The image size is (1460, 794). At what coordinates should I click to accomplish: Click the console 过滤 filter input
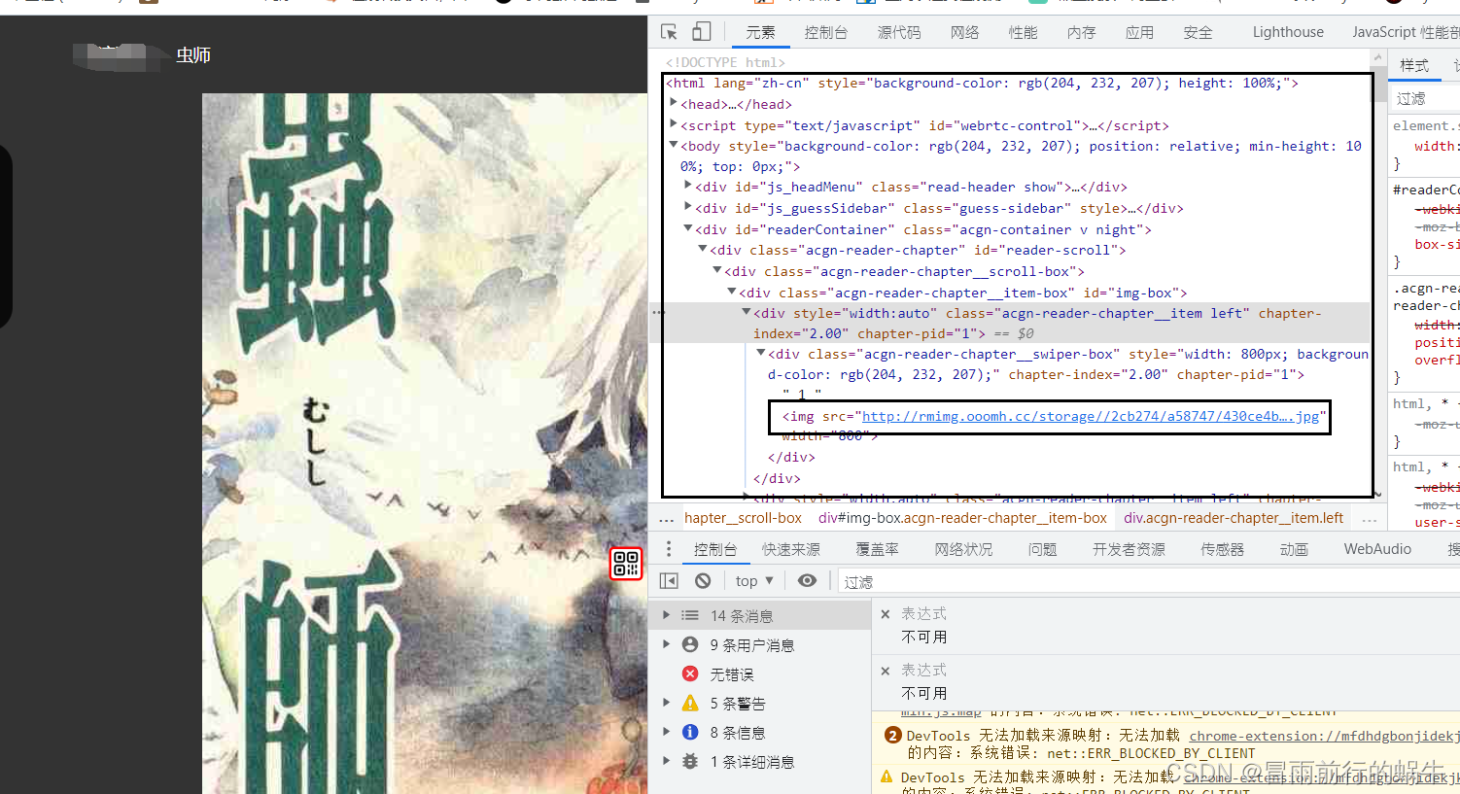pyautogui.click(x=1147, y=581)
